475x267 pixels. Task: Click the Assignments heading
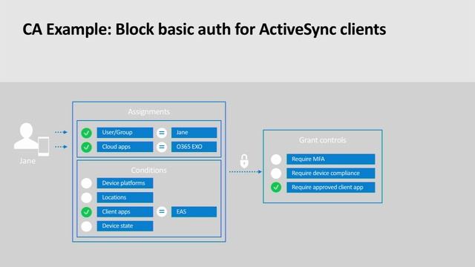148,112
